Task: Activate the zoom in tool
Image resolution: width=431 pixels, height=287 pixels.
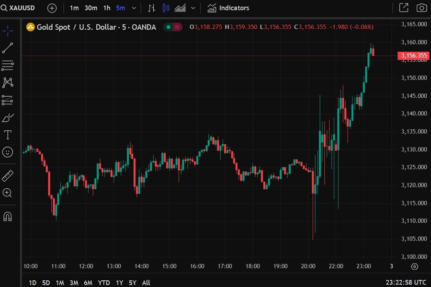Action: click(7, 193)
